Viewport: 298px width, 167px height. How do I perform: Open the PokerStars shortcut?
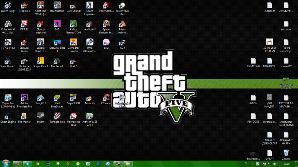(x=106, y=7)
